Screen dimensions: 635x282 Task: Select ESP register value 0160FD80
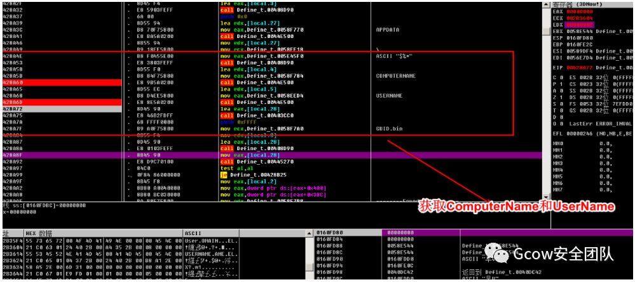(x=578, y=38)
